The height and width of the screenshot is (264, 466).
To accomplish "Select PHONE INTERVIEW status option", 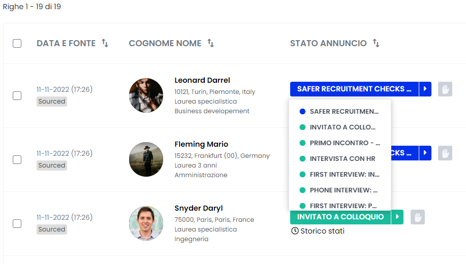I will pos(339,190).
